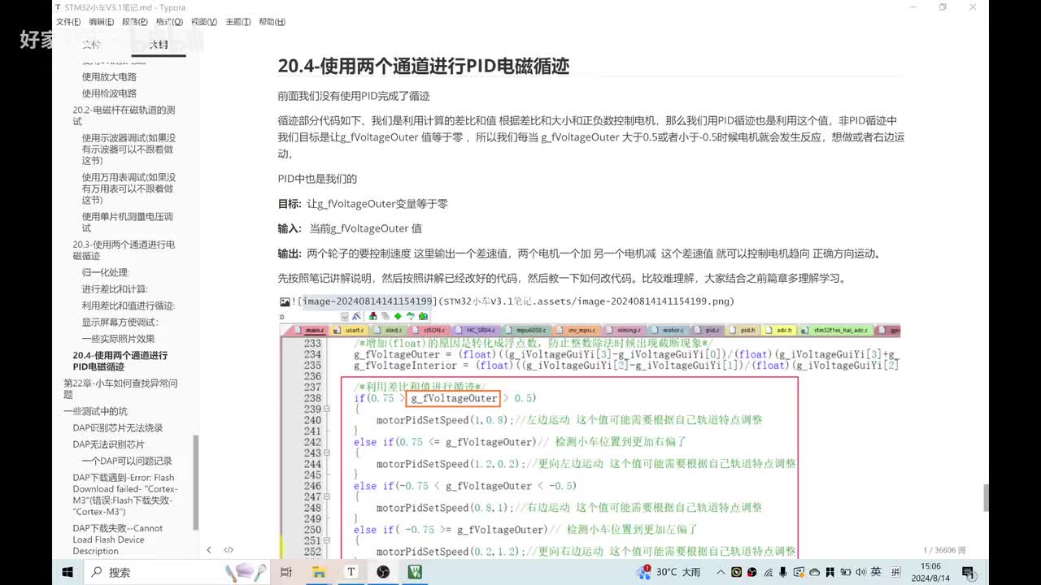1041x585 pixels.
Task: Select outline entry 使用单片机测量电压调试
Action: point(127,223)
